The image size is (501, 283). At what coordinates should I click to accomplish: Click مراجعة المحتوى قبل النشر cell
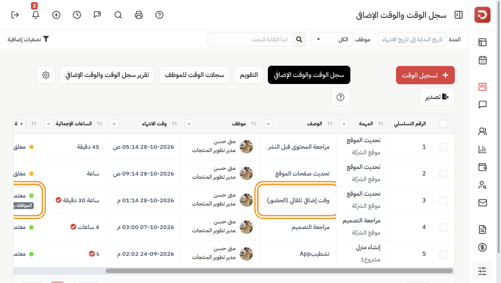tap(299, 147)
